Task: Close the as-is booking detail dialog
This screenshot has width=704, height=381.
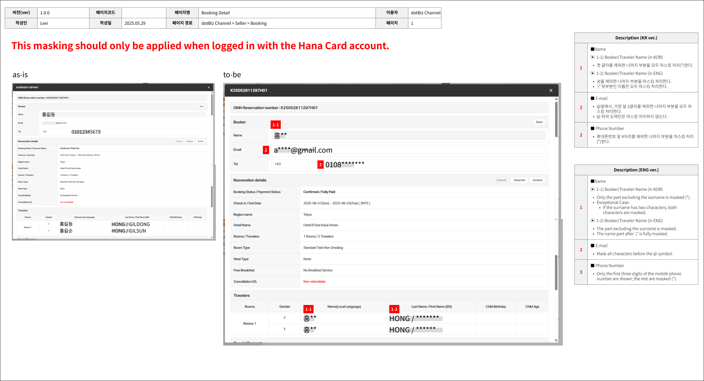Action: click(209, 87)
